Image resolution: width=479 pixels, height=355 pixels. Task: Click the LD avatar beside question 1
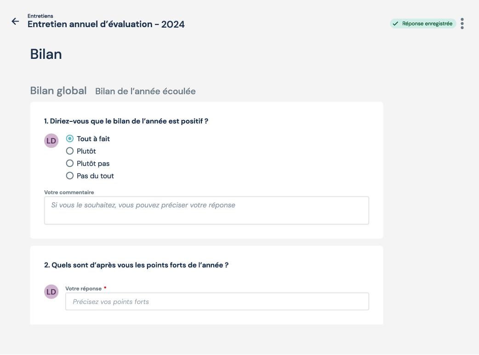click(51, 141)
